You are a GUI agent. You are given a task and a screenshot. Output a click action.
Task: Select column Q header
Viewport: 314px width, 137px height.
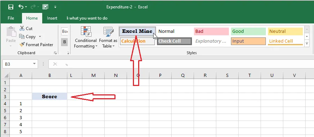182,75
